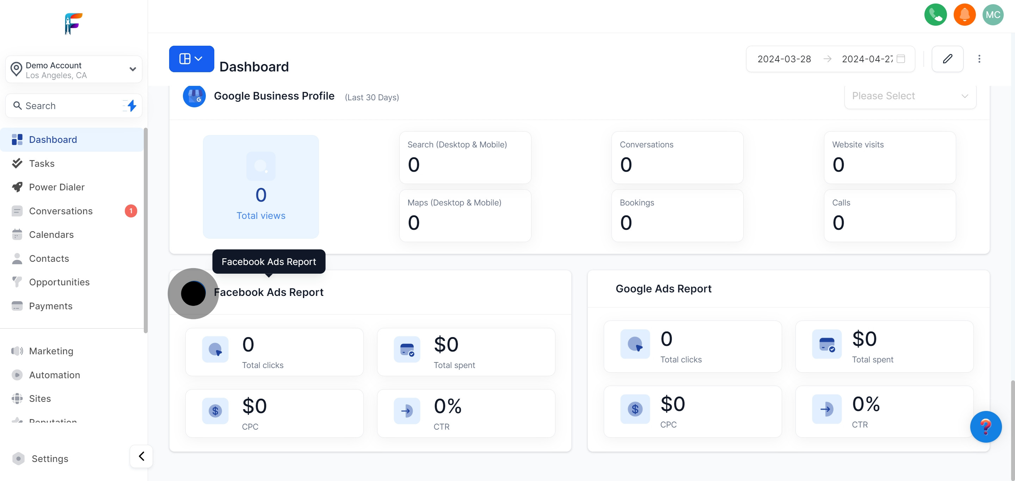Click the lightning icon inside the search bar
1015x481 pixels.
click(131, 106)
